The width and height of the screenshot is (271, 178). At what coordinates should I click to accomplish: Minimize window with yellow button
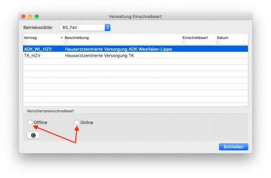(30, 16)
